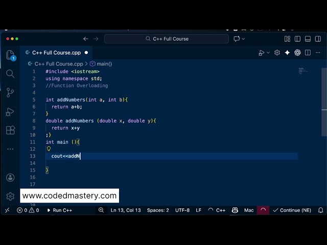
Task: Open the Source Control view
Action: pyautogui.click(x=10, y=92)
